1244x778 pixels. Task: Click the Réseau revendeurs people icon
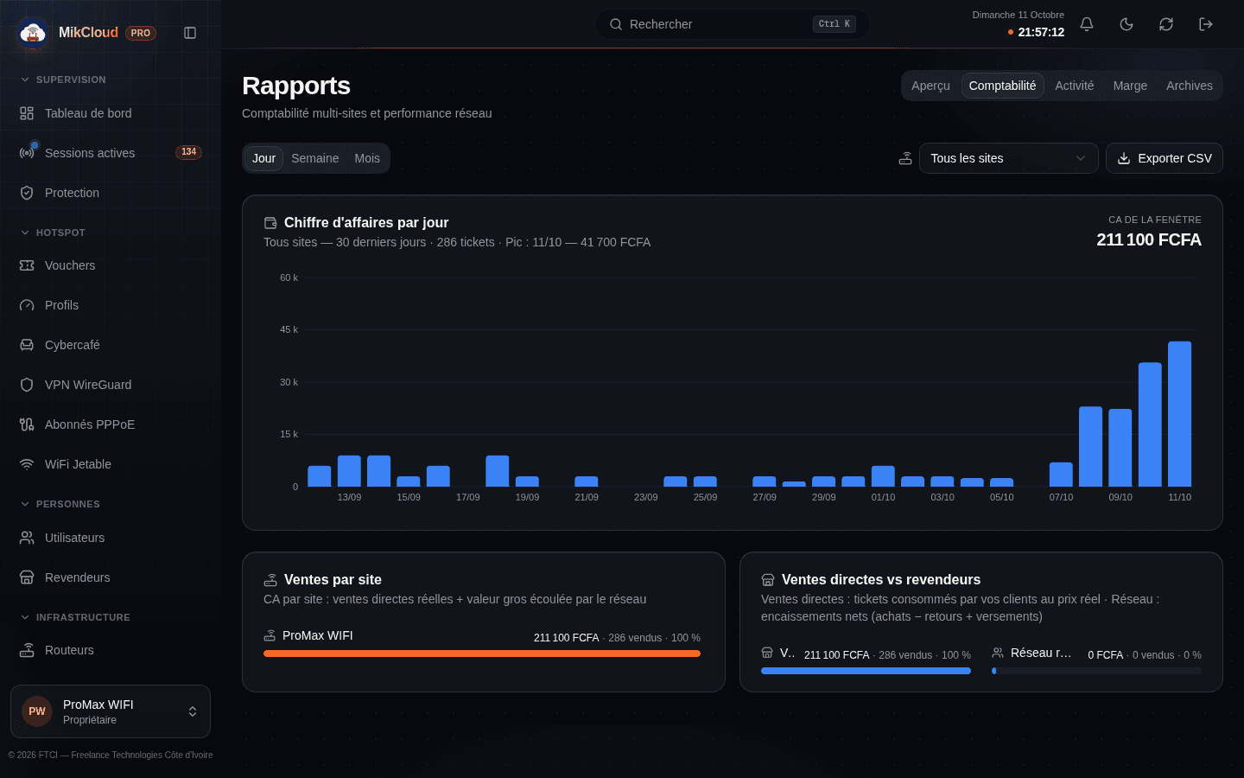coord(998,653)
